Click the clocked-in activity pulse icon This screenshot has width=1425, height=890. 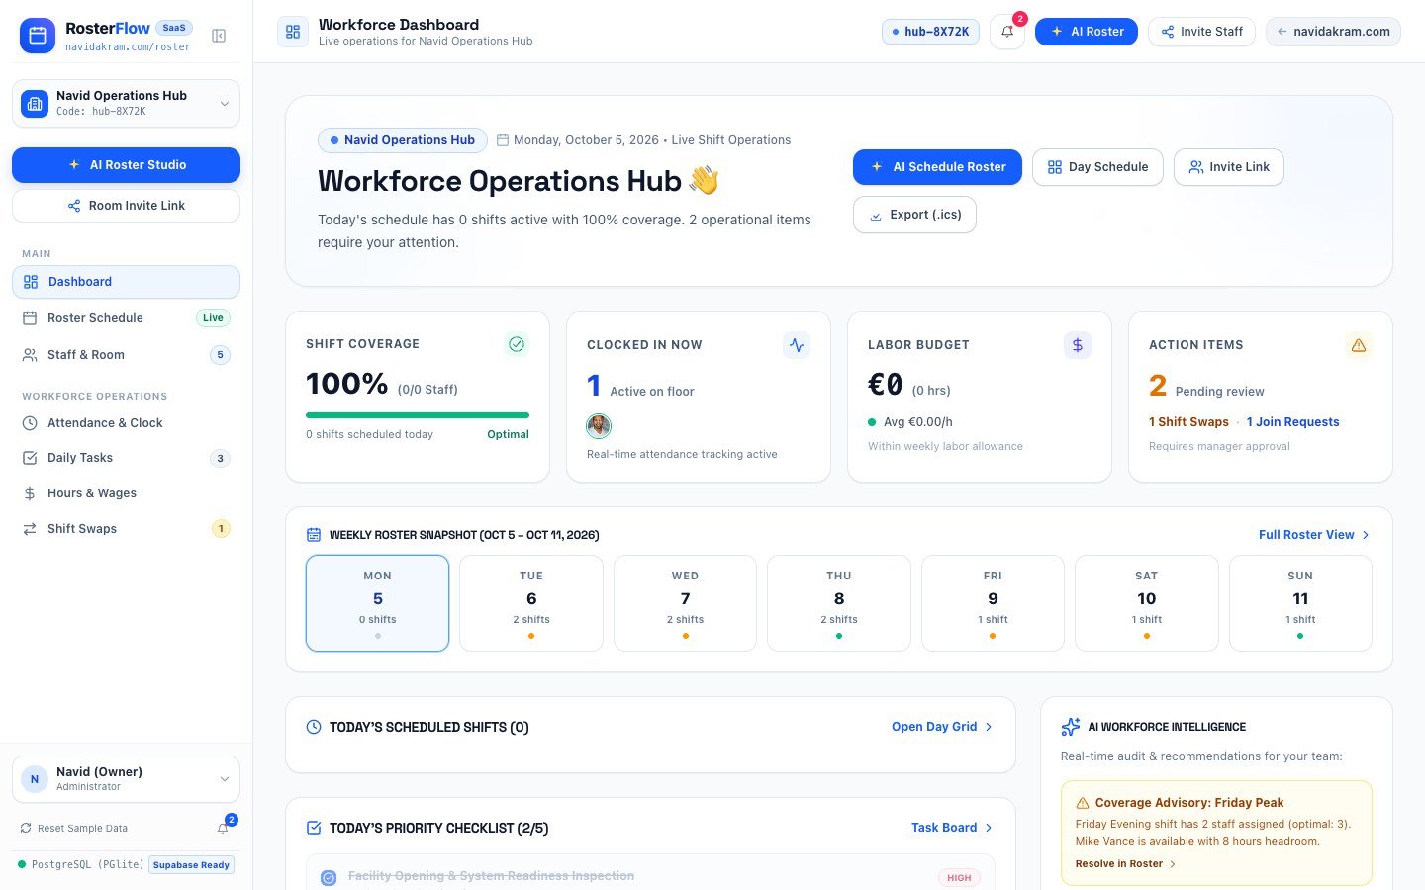797,345
